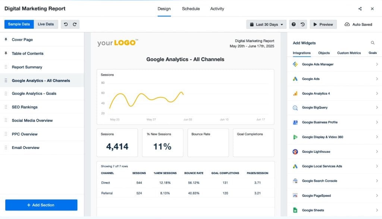
Task: Switch to Sample Data mode
Action: [x=19, y=24]
